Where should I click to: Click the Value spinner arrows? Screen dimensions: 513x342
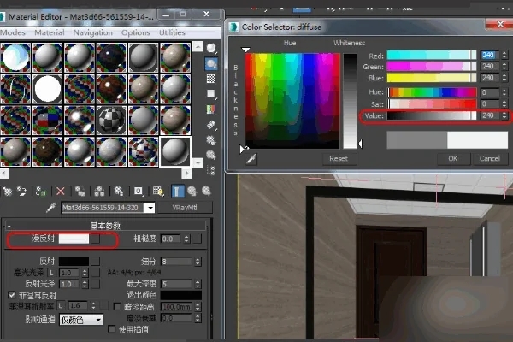pos(504,115)
